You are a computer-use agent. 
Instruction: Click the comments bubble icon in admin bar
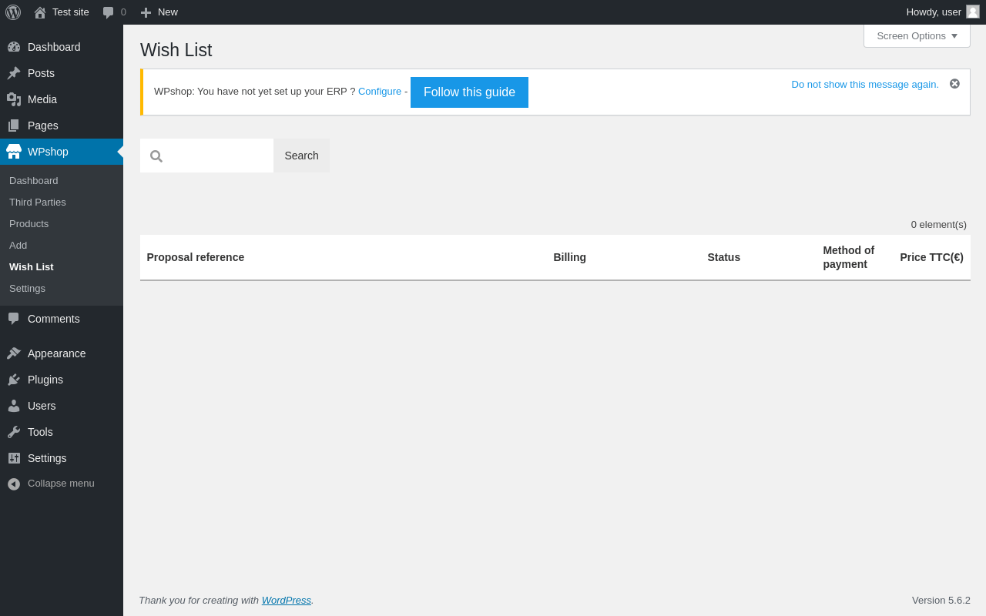click(x=109, y=12)
